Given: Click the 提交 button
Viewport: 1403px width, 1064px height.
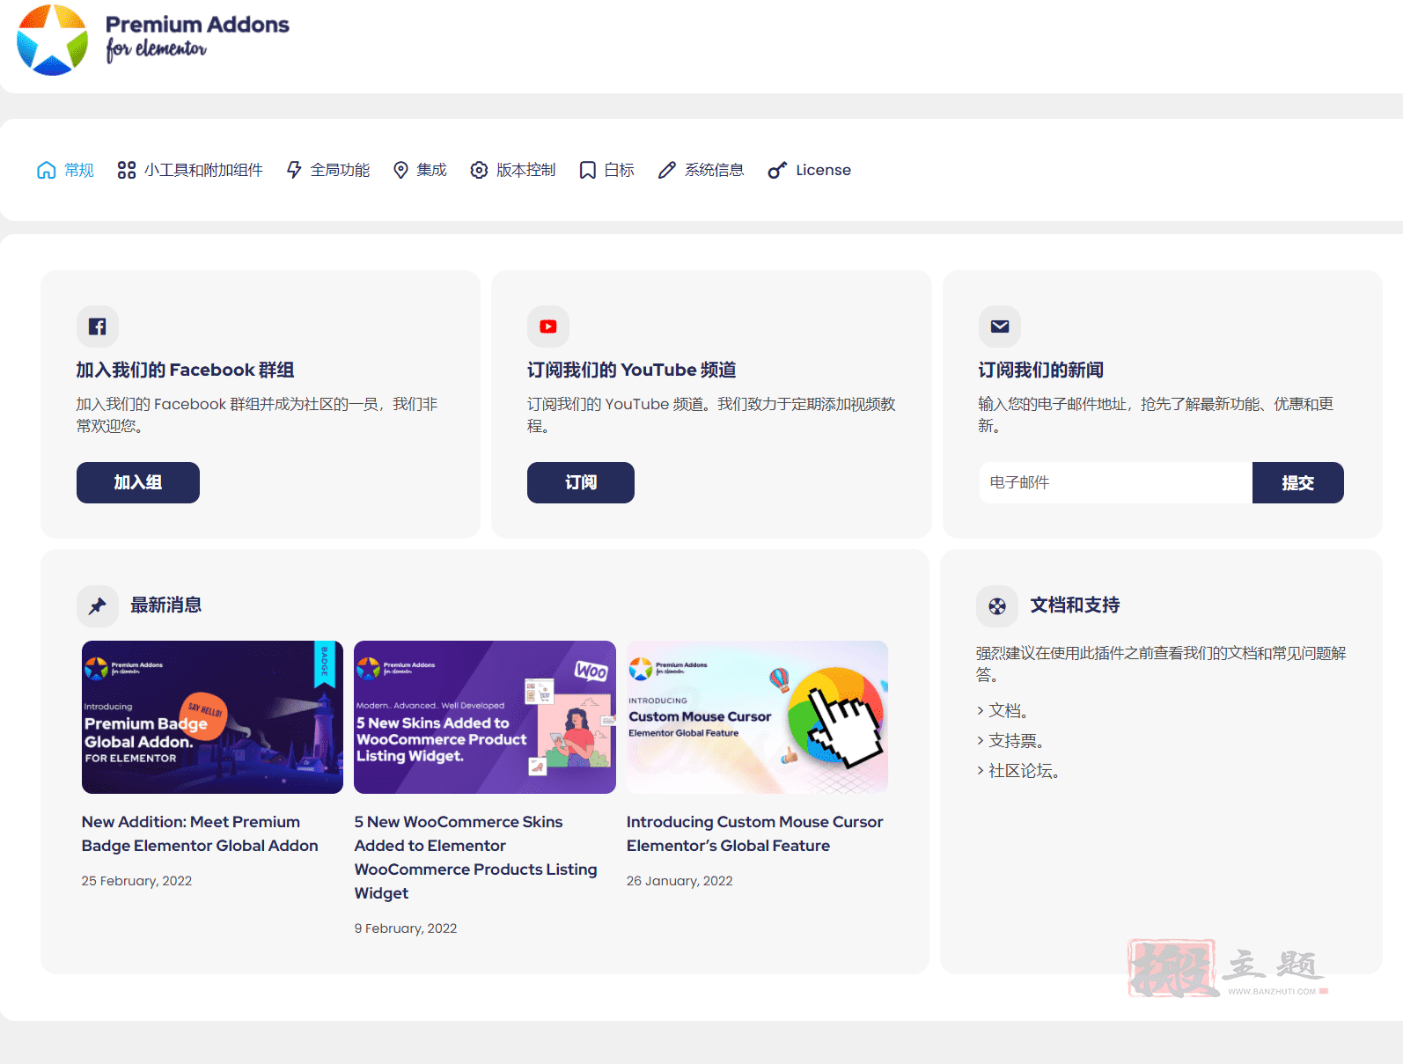Looking at the screenshot, I should click(x=1297, y=482).
